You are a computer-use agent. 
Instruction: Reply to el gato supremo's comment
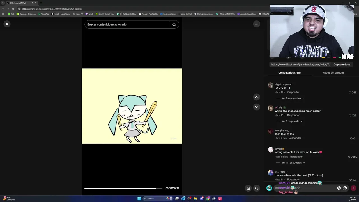click(x=293, y=92)
